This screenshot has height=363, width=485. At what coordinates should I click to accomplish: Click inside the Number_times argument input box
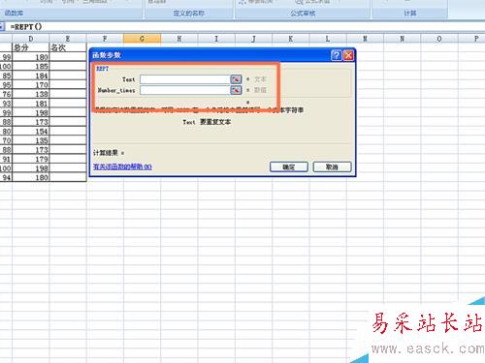click(x=184, y=90)
